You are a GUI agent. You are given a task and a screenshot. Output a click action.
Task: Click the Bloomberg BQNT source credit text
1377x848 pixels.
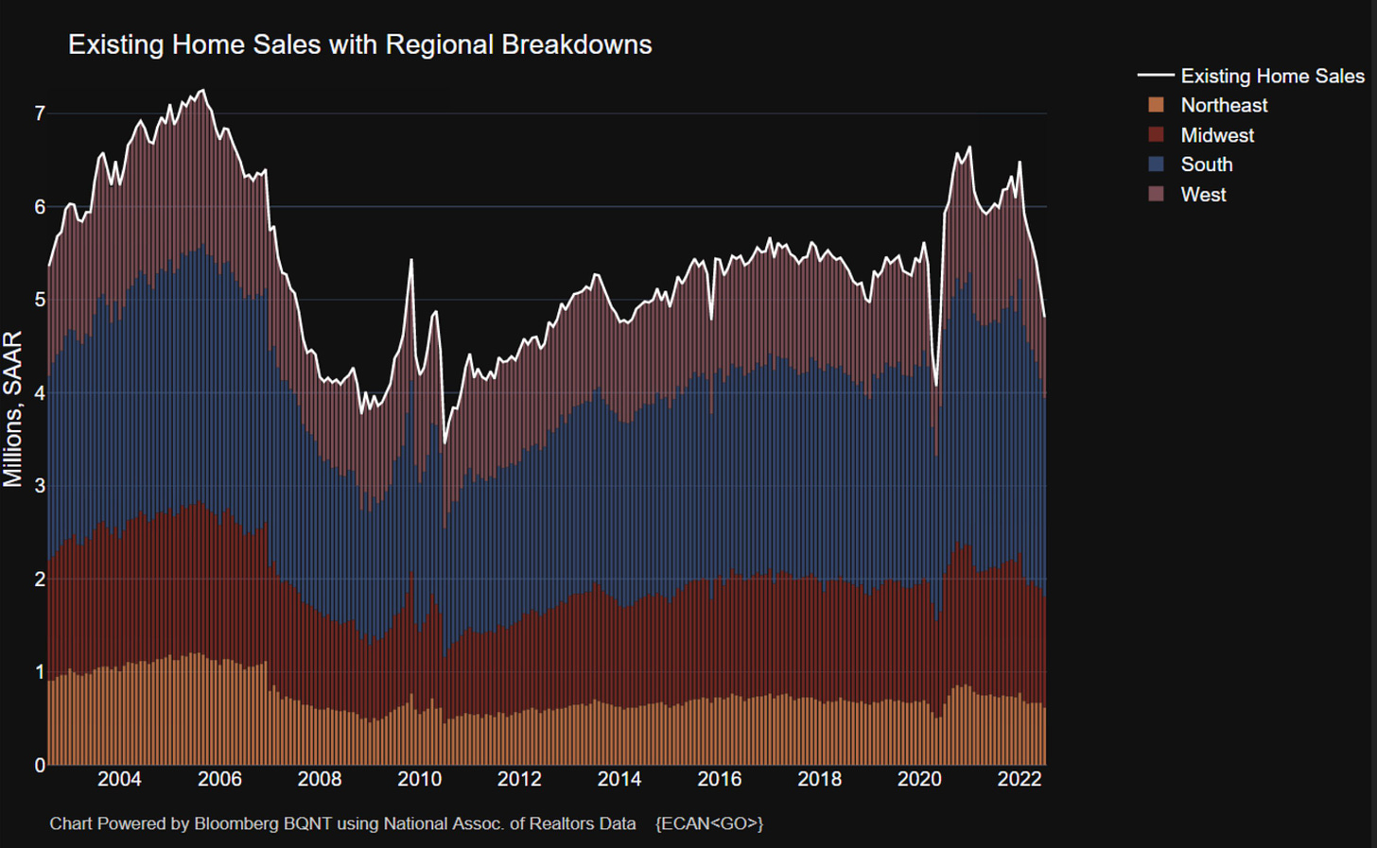click(x=342, y=823)
